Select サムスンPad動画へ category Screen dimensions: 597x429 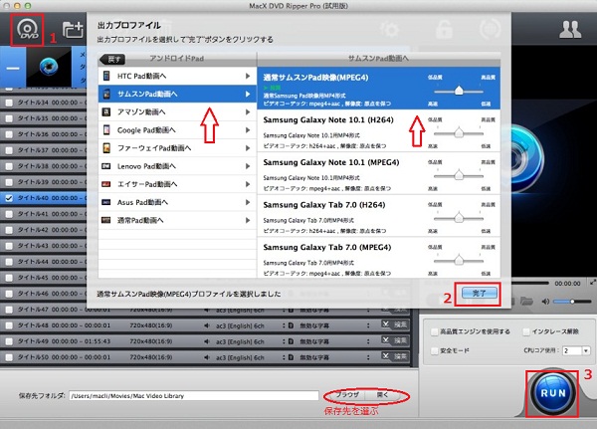177,94
